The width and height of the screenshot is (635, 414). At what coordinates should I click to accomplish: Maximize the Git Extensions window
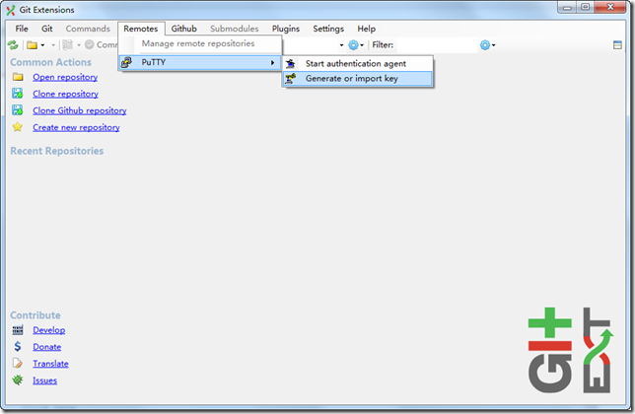click(x=586, y=7)
